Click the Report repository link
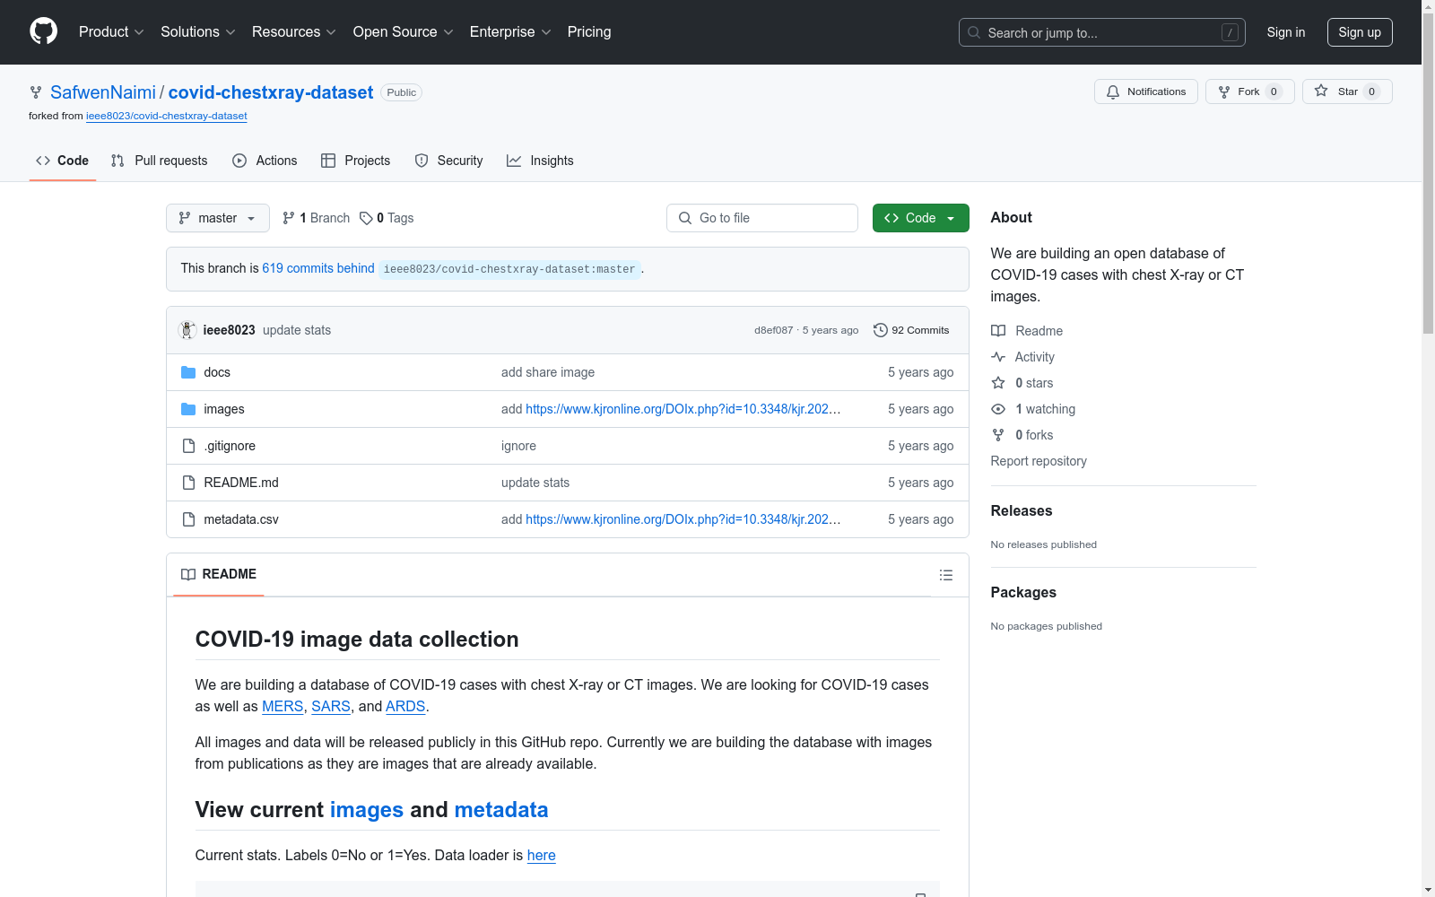Screen dimensions: 1435x897 (1039, 461)
